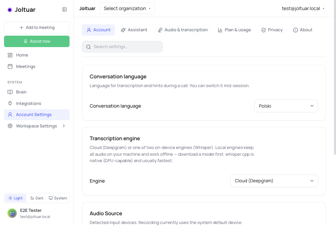The image size is (336, 226).
Task: Switch to the About tab
Action: click(x=303, y=30)
